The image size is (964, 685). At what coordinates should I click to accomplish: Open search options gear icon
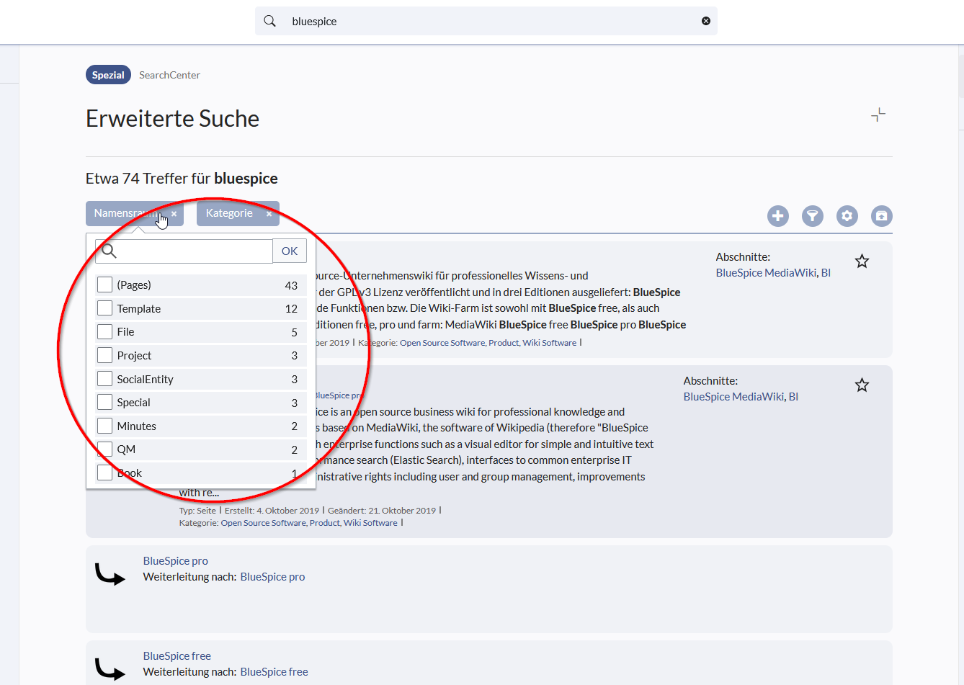click(x=847, y=216)
